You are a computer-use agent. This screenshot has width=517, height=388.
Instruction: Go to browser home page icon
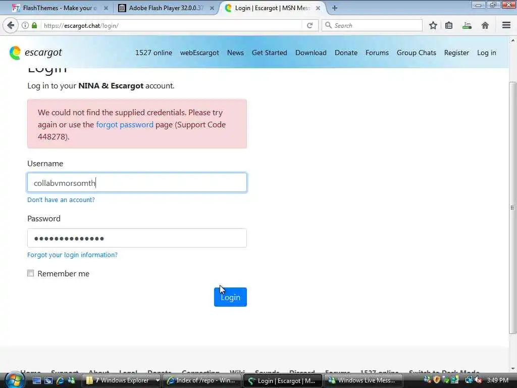485,25
